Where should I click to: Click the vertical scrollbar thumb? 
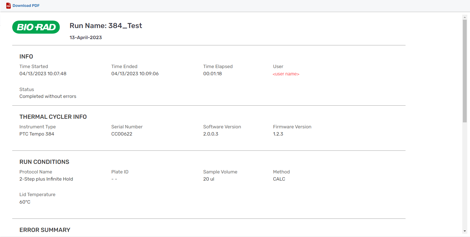click(465, 71)
